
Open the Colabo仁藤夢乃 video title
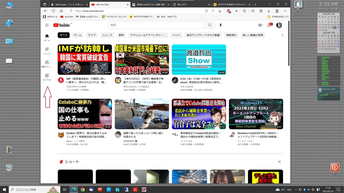tap(87, 135)
